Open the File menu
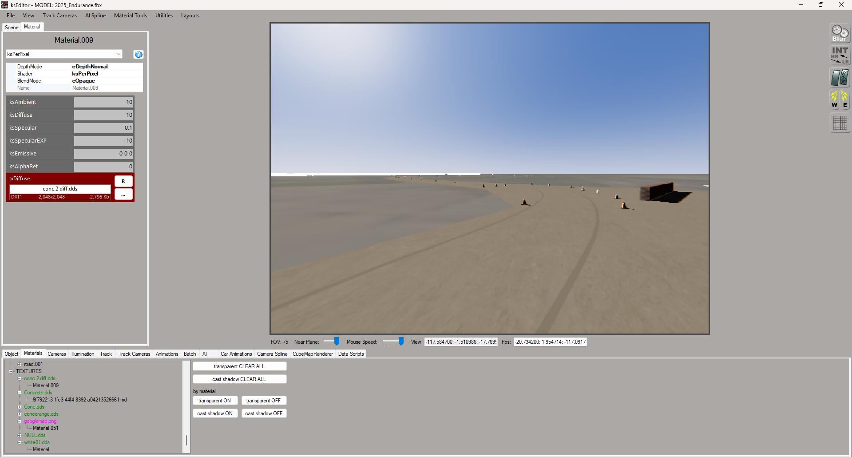This screenshot has width=852, height=457. click(x=11, y=16)
